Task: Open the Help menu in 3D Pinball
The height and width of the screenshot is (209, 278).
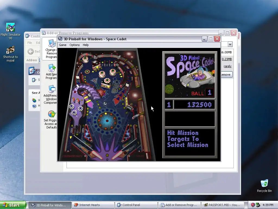Action: [x=86, y=45]
